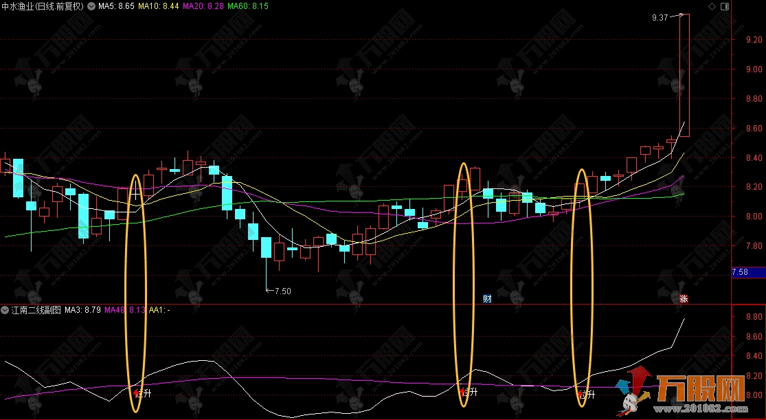Select the green MA60: 8.15 label
Image resolution: width=766 pixels, height=420 pixels.
click(248, 6)
